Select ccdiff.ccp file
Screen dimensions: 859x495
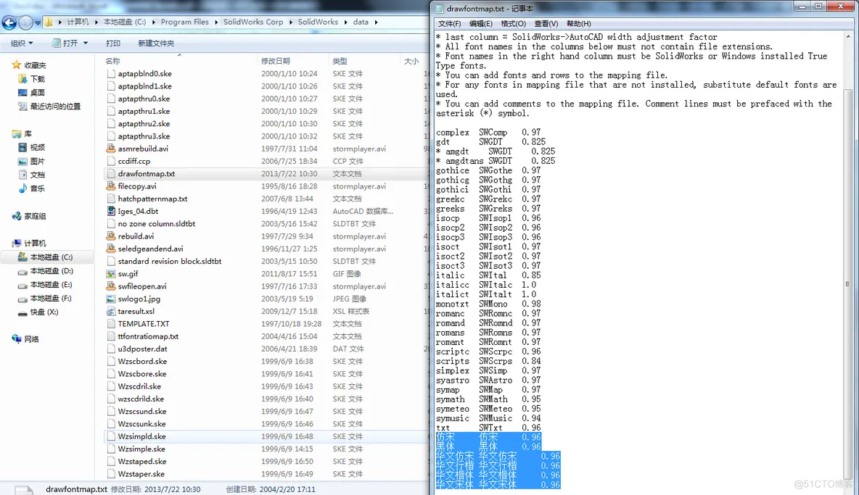[x=133, y=162]
